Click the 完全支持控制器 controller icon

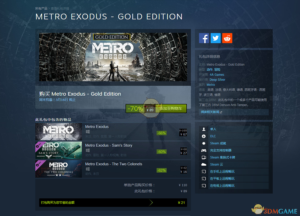pyautogui.click(x=204, y=150)
